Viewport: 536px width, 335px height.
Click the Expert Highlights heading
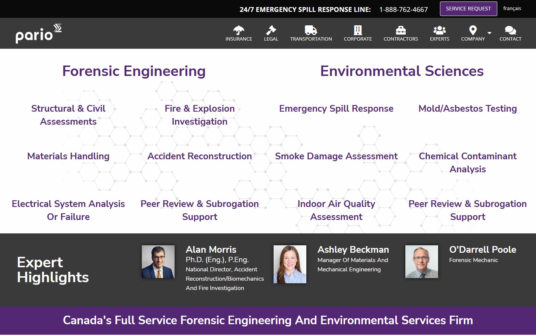[x=53, y=270]
